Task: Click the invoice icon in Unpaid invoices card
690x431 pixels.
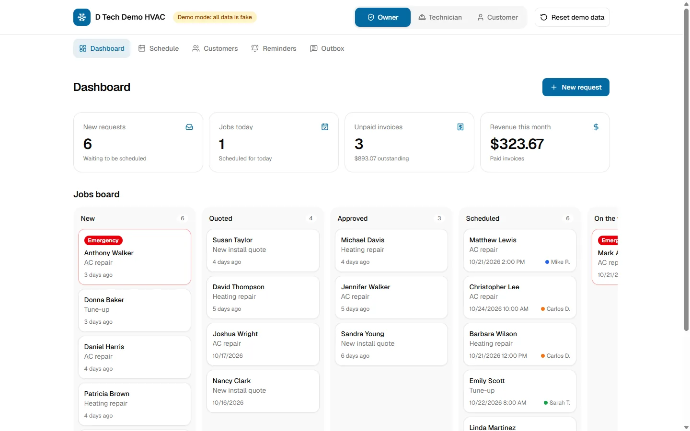Action: click(x=460, y=127)
